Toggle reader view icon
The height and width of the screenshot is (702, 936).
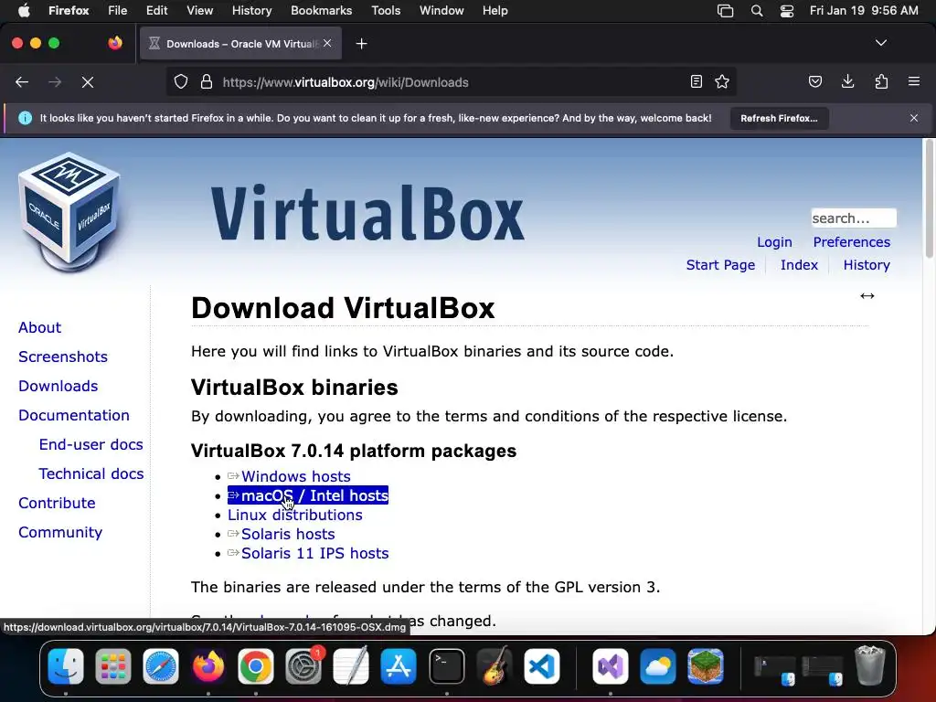(696, 81)
